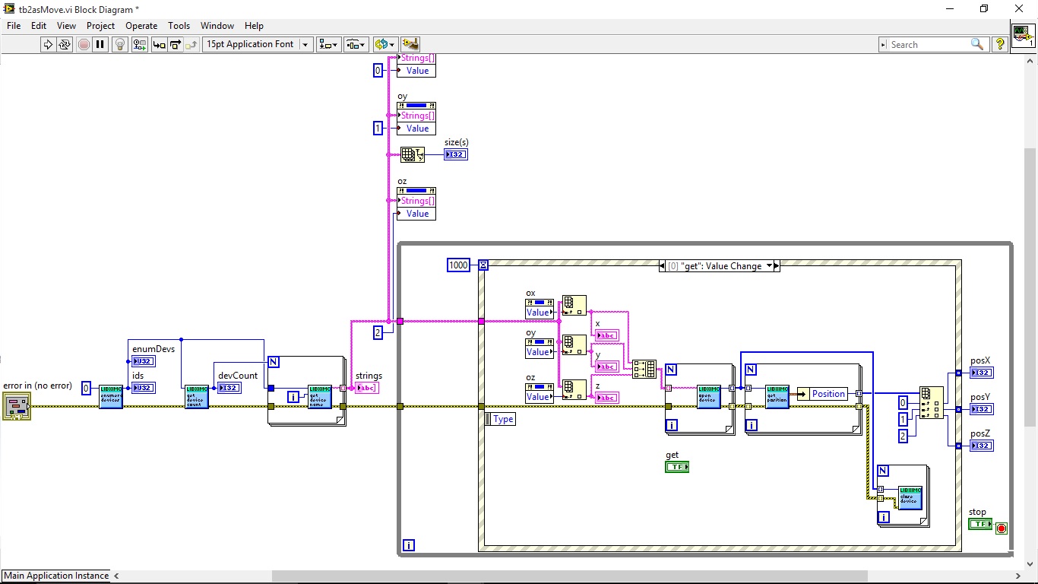This screenshot has height=584, width=1038.
Task: Open the Tools menu
Action: tap(179, 25)
